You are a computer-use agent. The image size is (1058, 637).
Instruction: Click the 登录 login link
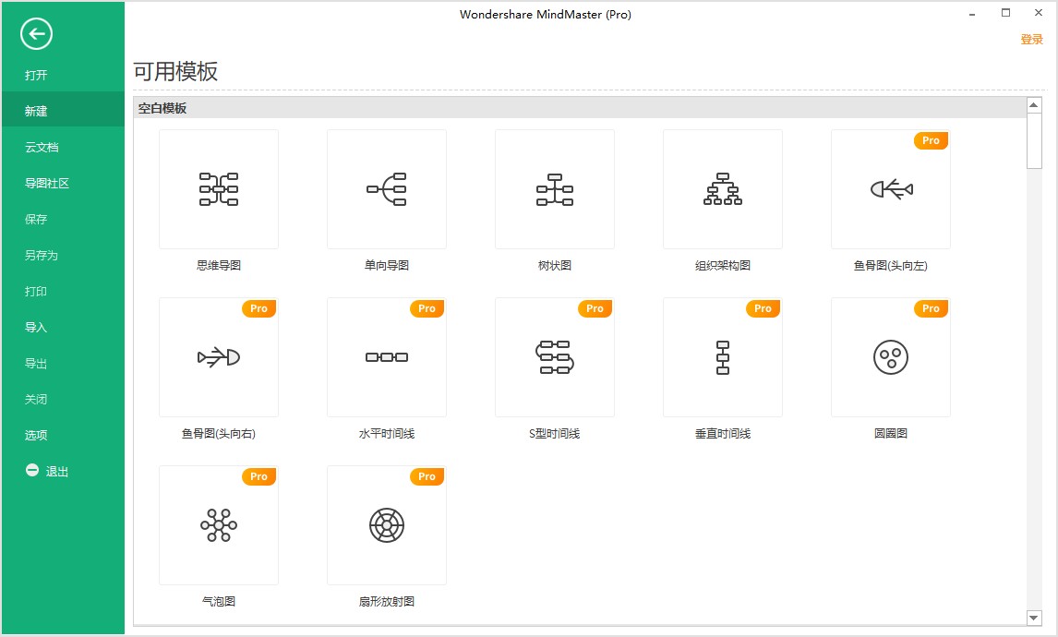(1031, 39)
